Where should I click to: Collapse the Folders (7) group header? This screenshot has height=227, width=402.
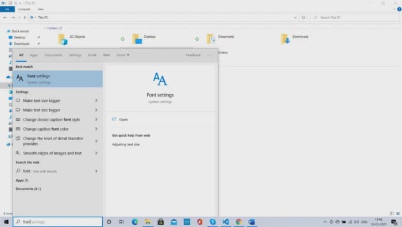[53, 28]
